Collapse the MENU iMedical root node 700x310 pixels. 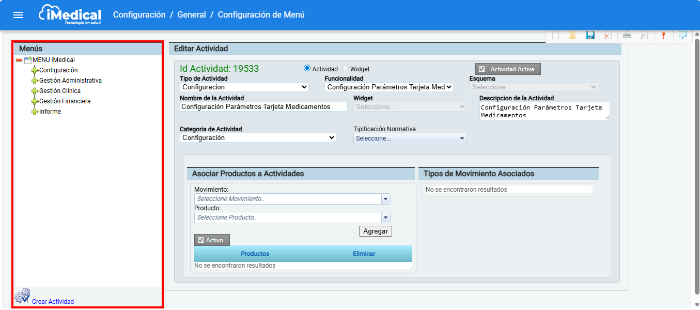pyautogui.click(x=19, y=60)
